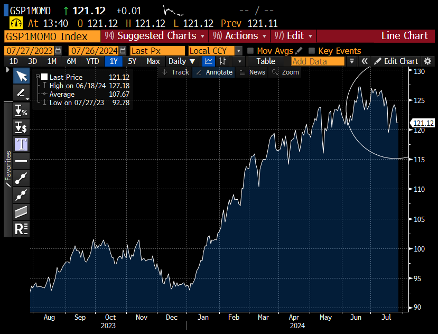
Task: Click the 121.12 price axis label
Action: [x=423, y=123]
